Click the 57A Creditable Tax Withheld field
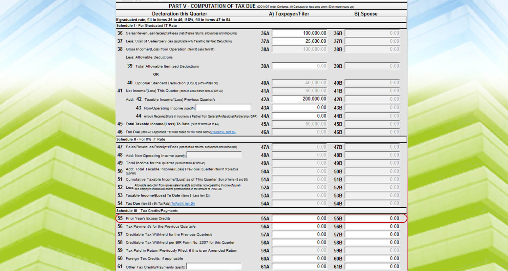The height and width of the screenshot is (271, 508). 299,234
